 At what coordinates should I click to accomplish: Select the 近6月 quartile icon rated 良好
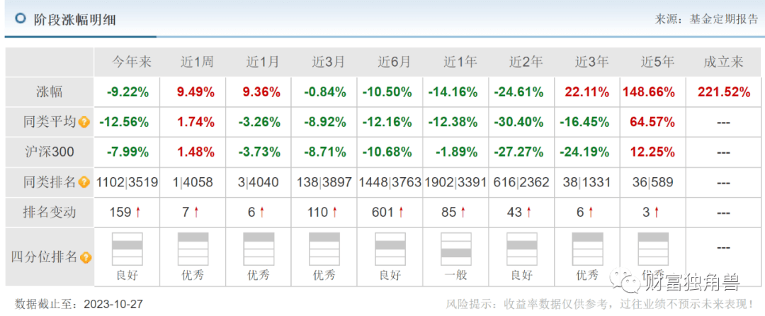pyautogui.click(x=391, y=249)
